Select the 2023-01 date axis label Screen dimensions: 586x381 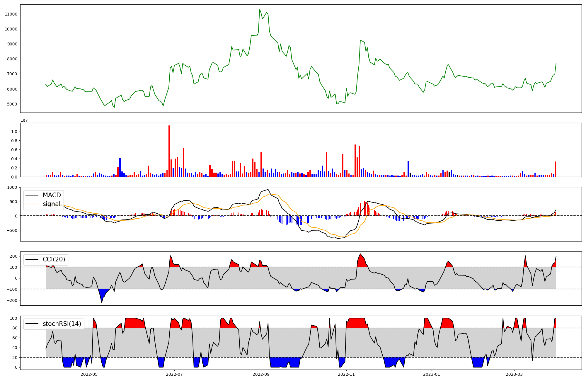coord(431,374)
